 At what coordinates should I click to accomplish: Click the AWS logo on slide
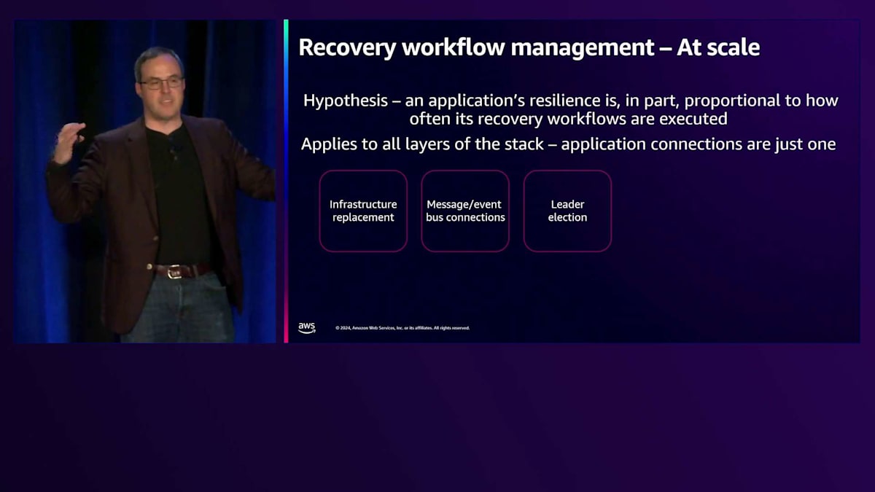307,328
